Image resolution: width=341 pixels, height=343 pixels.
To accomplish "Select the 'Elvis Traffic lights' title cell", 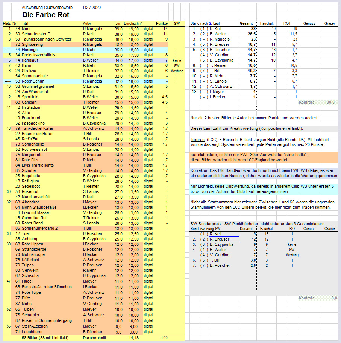I will tap(38, 165).
